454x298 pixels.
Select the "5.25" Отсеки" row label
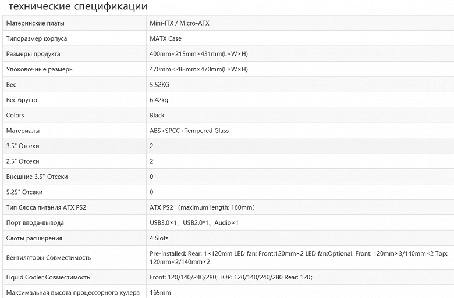24,192
